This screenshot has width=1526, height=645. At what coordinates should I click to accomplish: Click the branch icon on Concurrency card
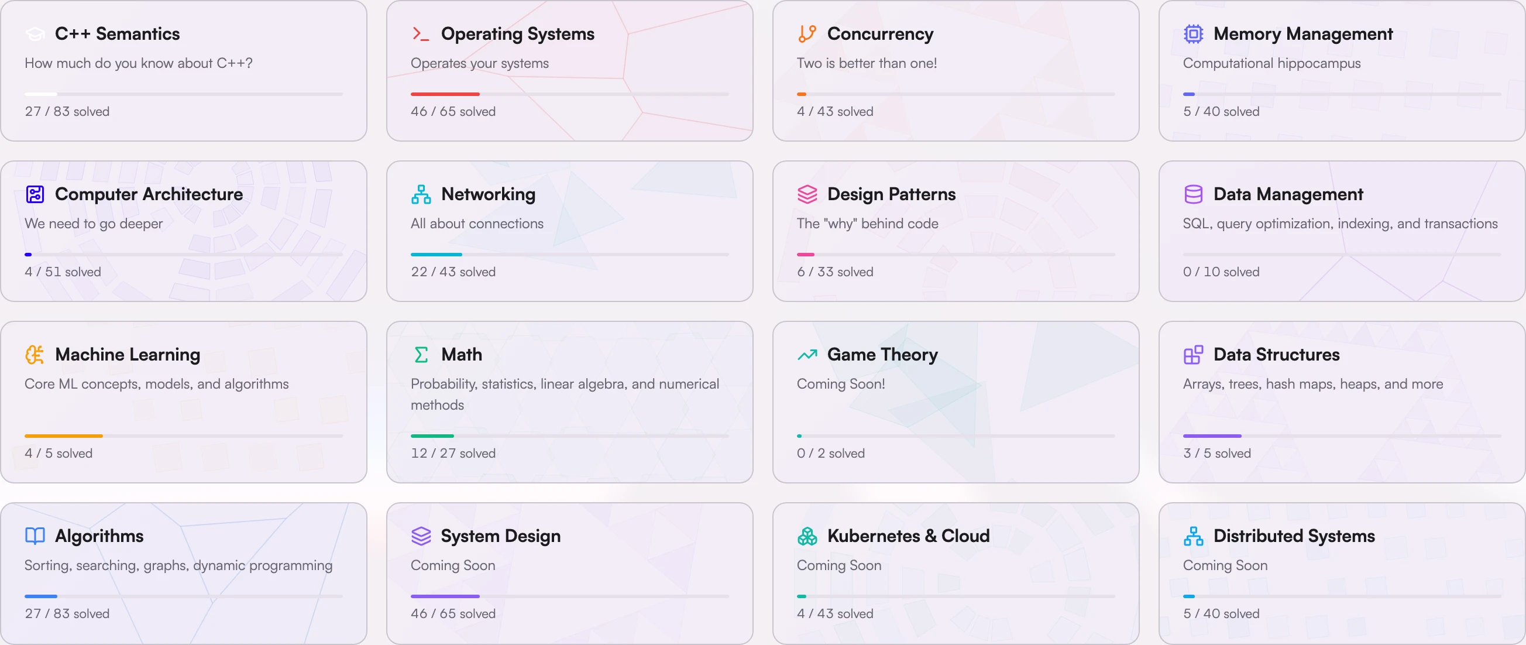(806, 34)
